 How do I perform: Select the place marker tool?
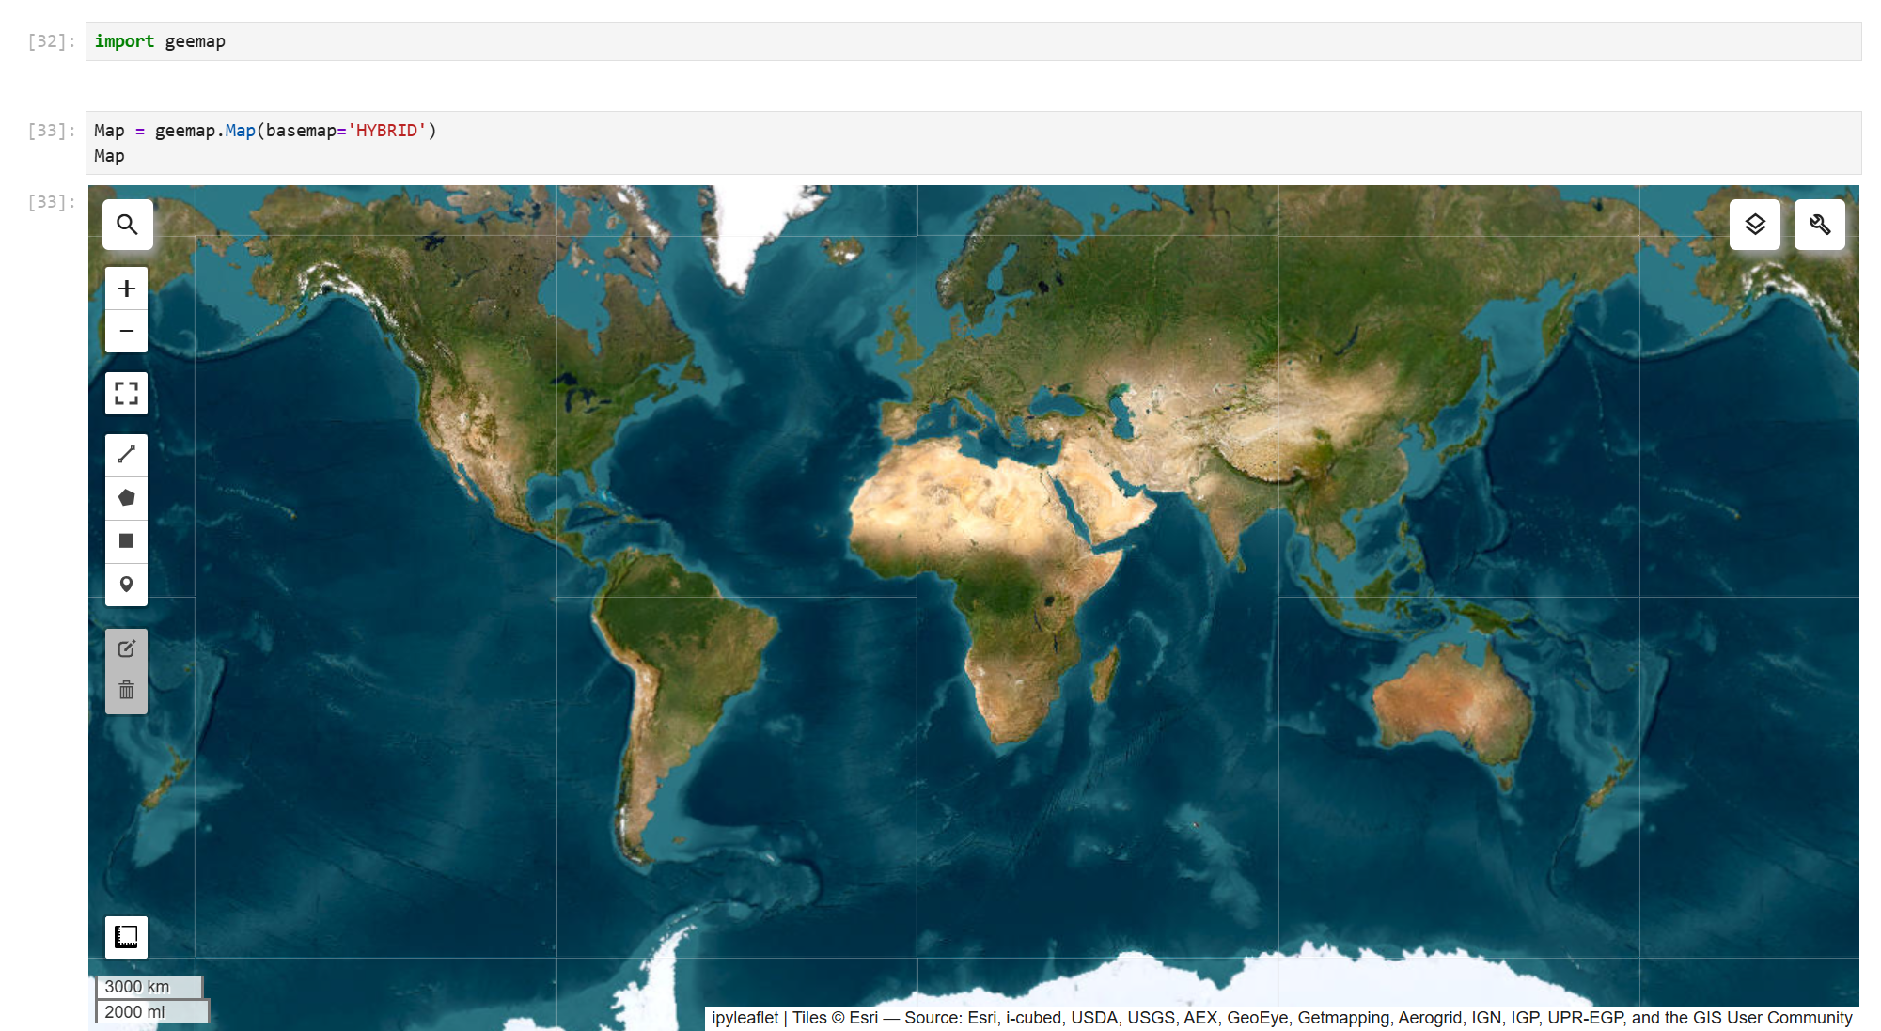click(127, 585)
